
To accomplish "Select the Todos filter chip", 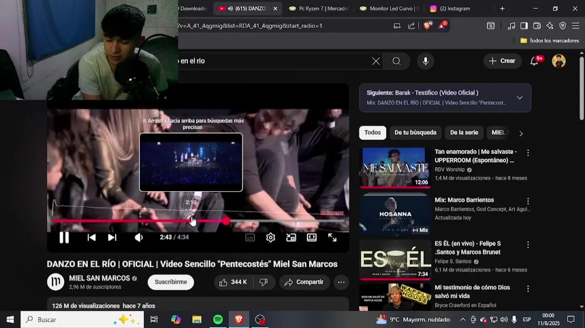I will (372, 133).
